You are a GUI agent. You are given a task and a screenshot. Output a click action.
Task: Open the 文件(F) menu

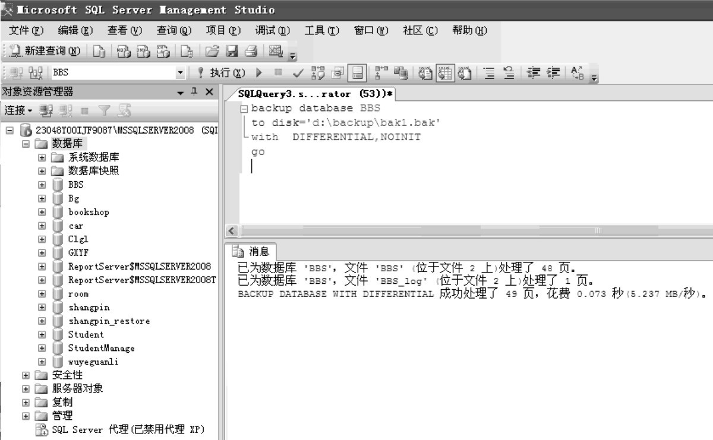[x=27, y=31]
